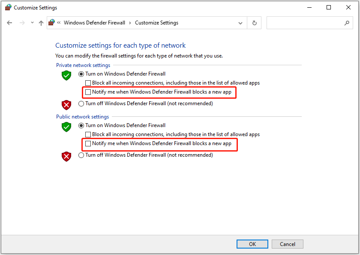The width and height of the screenshot is (360, 255).
Task: Click the search magnifier icon
Action: tap(347, 23)
